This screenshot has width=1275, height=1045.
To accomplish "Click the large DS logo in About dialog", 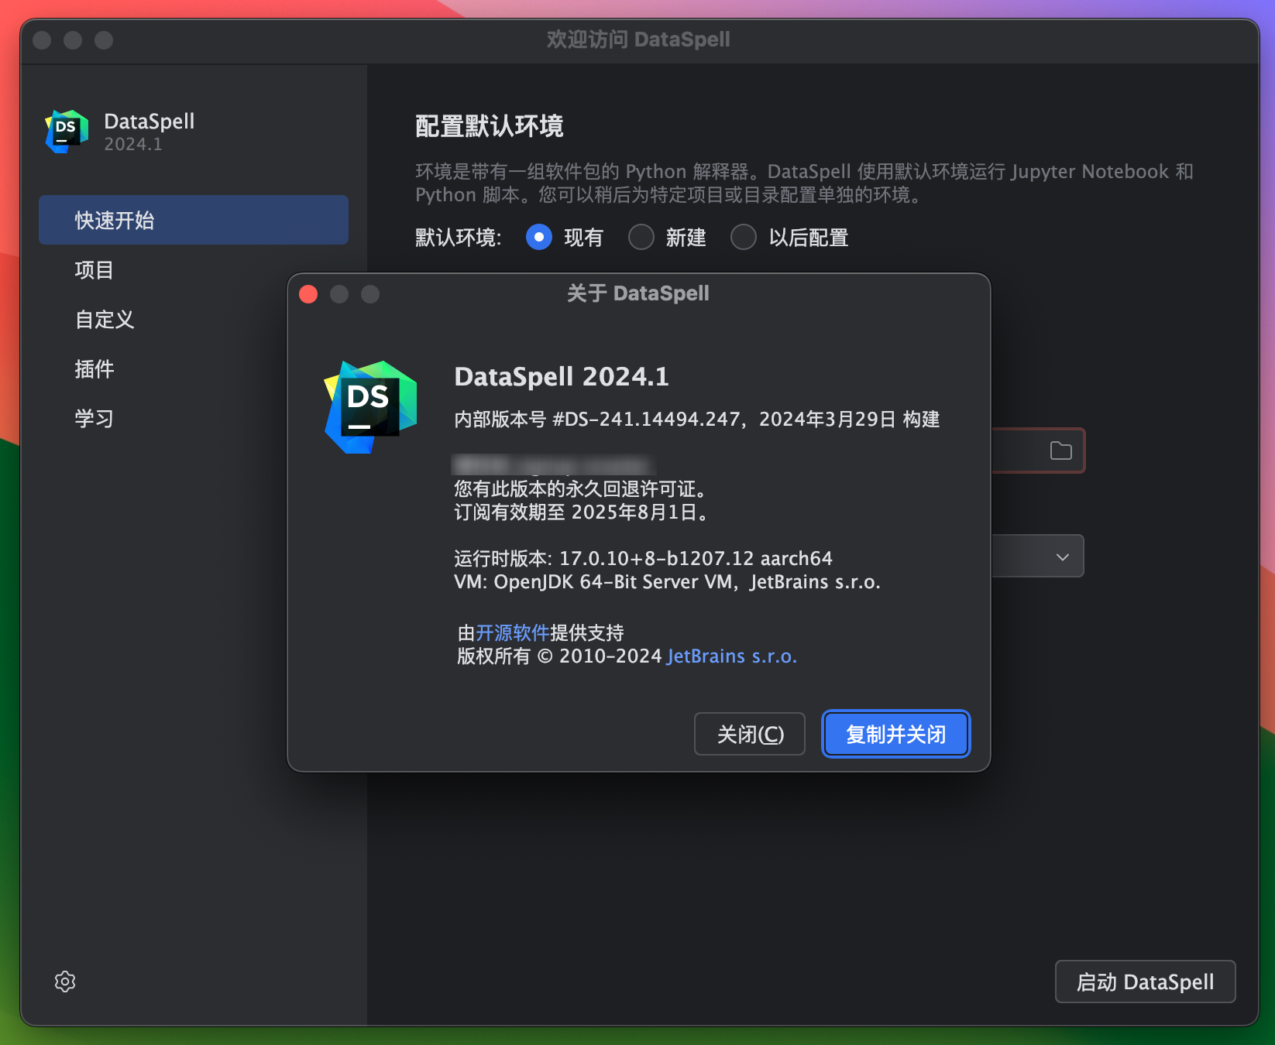I will coord(370,407).
